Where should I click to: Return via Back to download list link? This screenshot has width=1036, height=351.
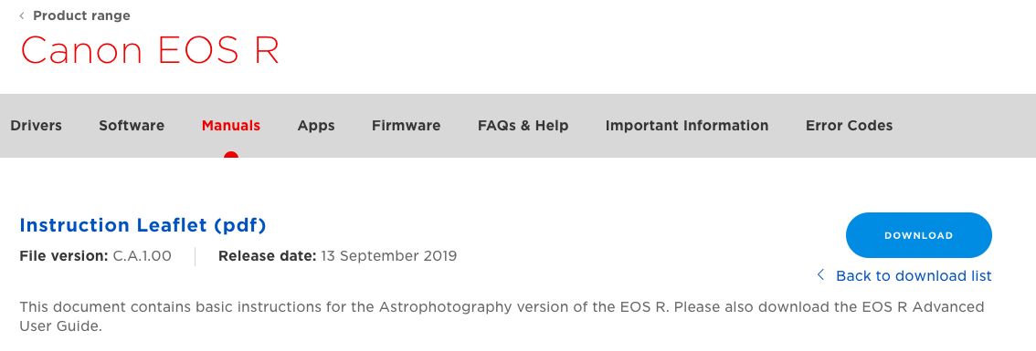[x=914, y=275]
